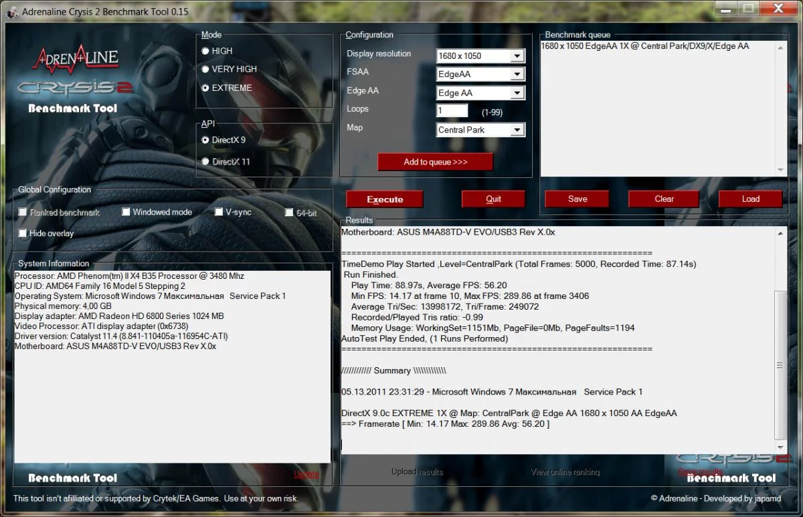Toggle the V-sync checkbox

point(219,212)
